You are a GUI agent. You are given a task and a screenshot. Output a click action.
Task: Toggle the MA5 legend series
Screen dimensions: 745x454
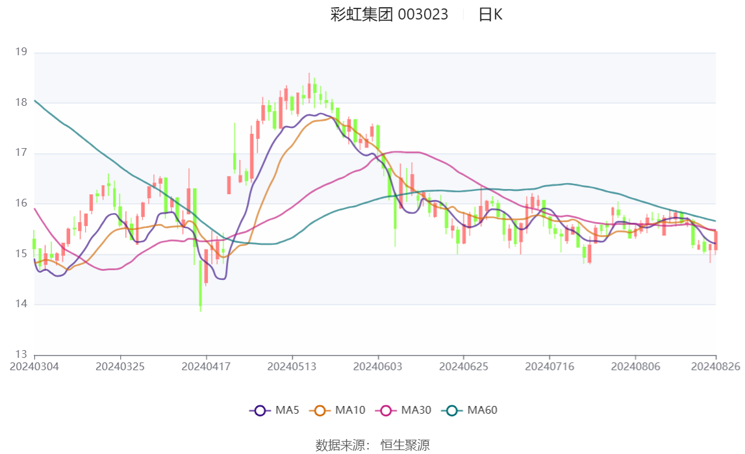pyautogui.click(x=274, y=410)
